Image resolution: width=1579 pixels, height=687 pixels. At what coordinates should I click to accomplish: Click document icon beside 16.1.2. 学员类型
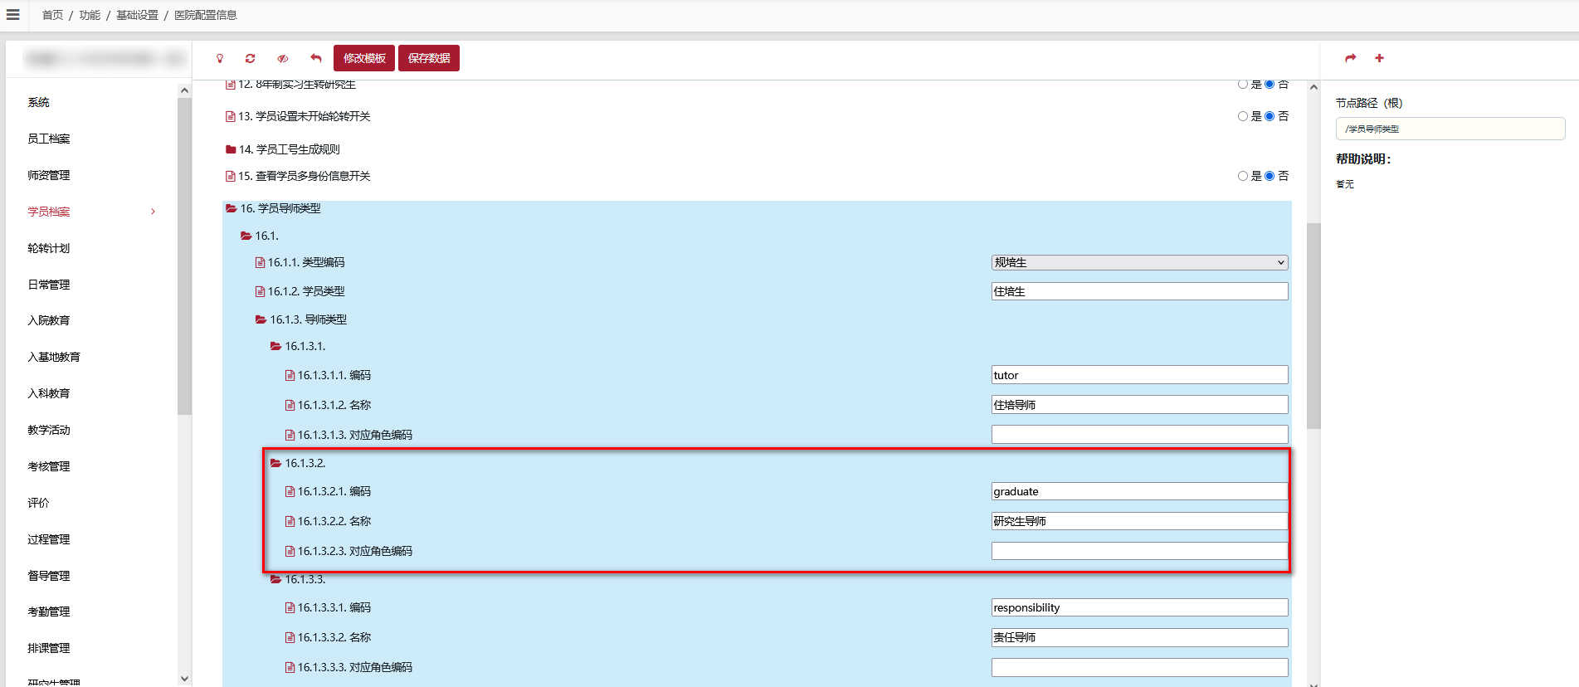click(260, 292)
